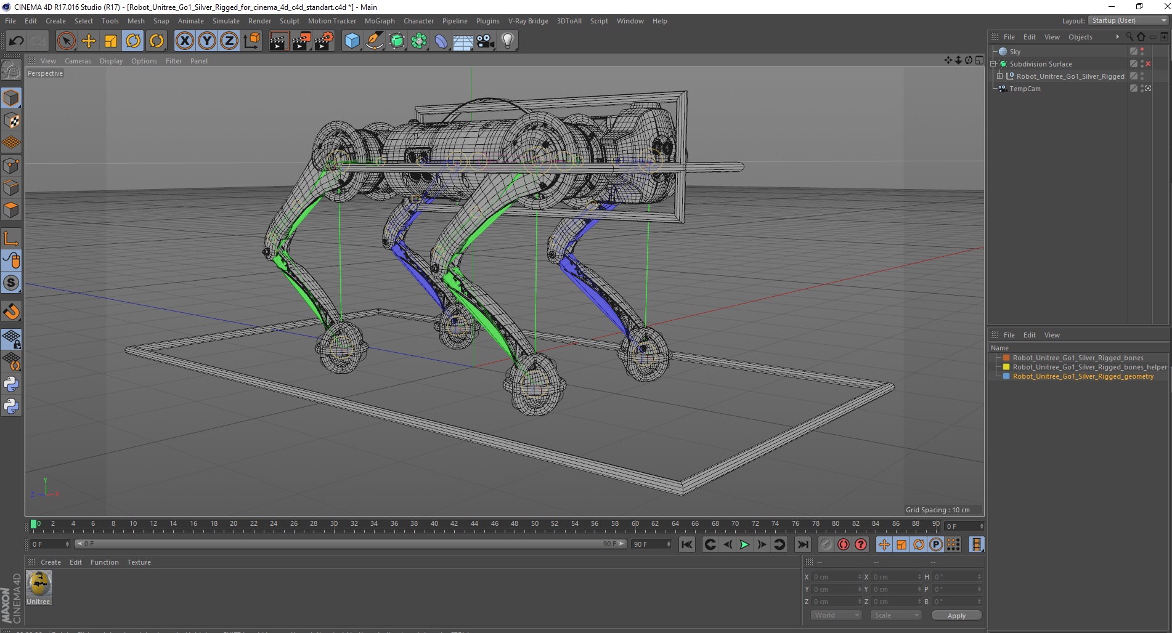Open the Subdivision Surface generators icon
Image resolution: width=1172 pixels, height=633 pixels.
(x=397, y=41)
